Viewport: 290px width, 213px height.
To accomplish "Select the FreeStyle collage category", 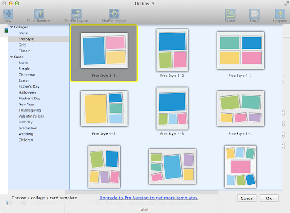I will pyautogui.click(x=26, y=39).
